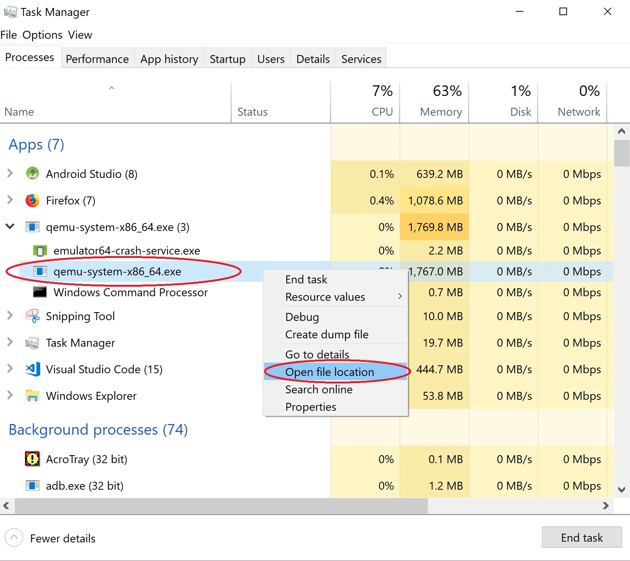Click the horizontal scrollbar thumb
630x561 pixels.
[x=221, y=506]
